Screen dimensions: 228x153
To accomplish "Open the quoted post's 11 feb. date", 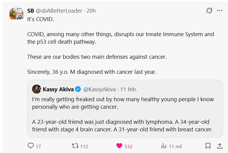I will pyautogui.click(x=129, y=89).
